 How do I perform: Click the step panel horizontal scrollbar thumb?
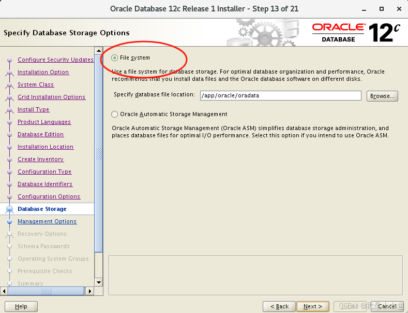point(46,291)
